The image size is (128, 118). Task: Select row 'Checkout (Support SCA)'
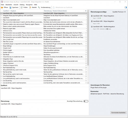pos(44,65)
